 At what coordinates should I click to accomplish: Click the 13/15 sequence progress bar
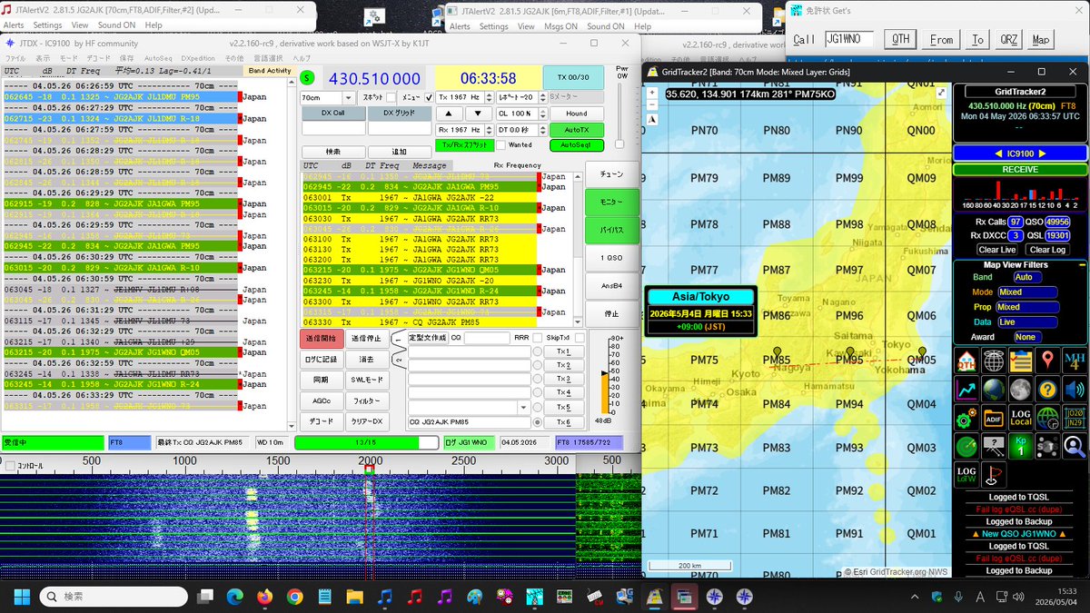pyautogui.click(x=365, y=442)
